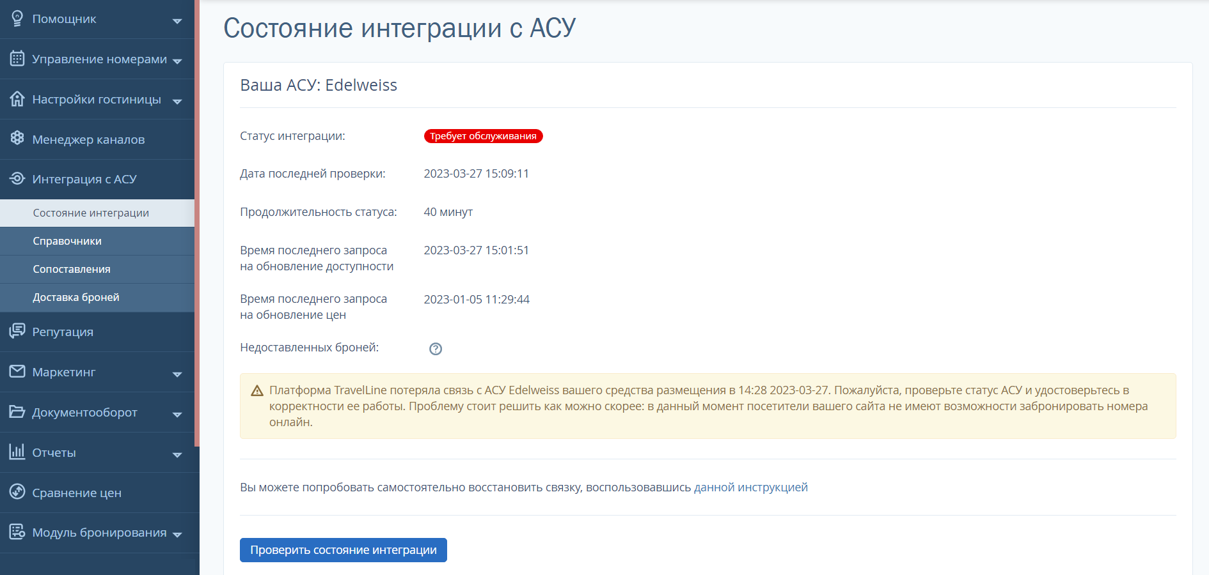
Task: Click the house icon for Настройки гостиницы
Action: 17,99
